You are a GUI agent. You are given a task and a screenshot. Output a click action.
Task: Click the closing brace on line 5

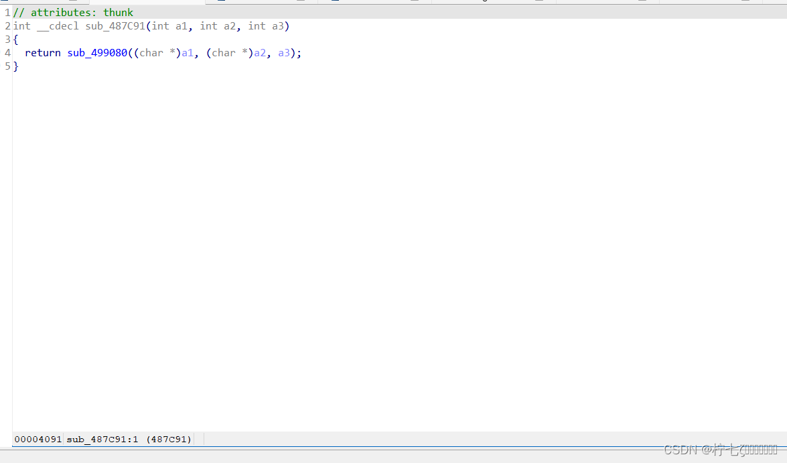pos(17,66)
